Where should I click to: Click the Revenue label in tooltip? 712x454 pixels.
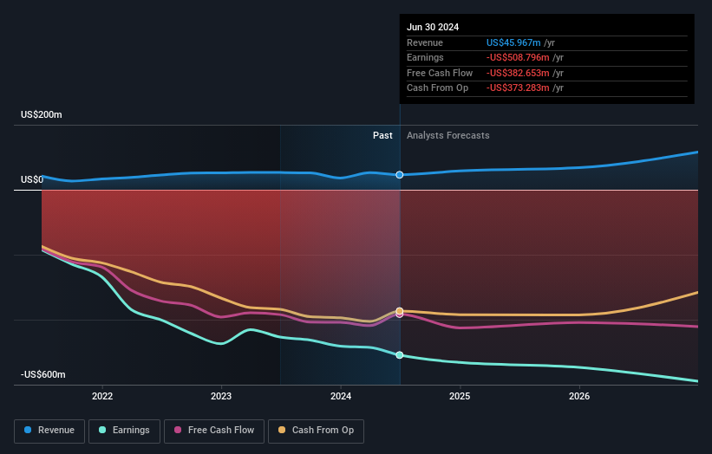tap(425, 42)
